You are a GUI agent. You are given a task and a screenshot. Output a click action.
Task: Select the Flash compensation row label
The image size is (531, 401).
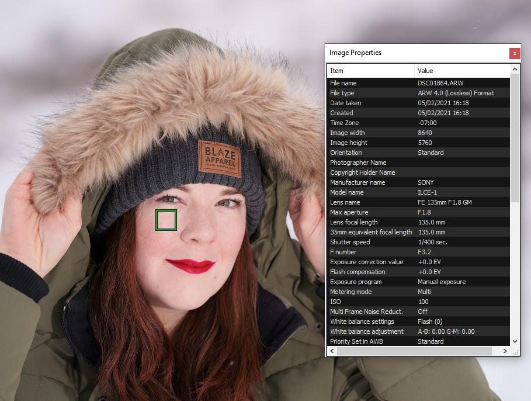pos(358,272)
